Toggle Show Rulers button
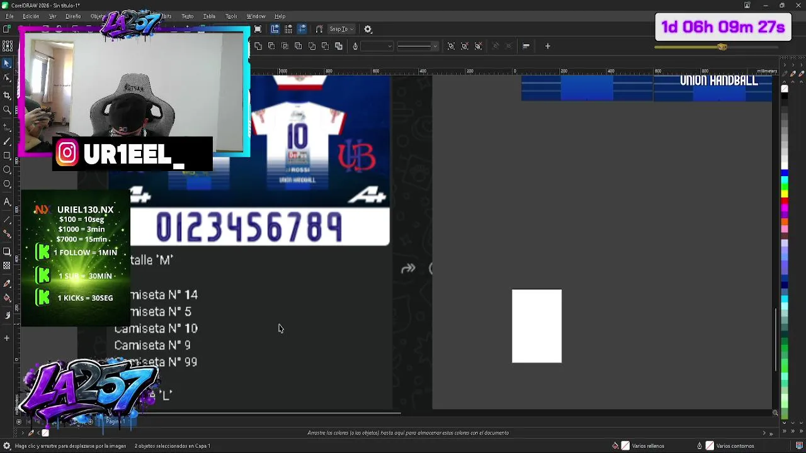 click(275, 29)
